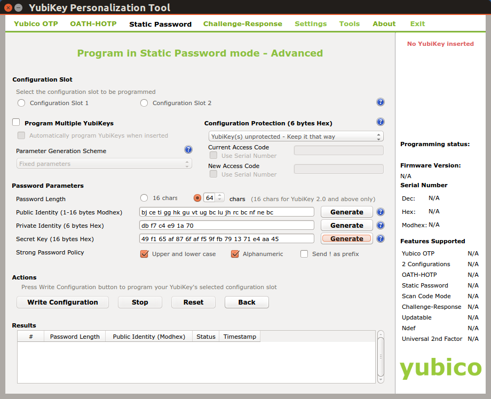
Task: Click 'No YubiKey inserted' status text
Action: tap(440, 44)
